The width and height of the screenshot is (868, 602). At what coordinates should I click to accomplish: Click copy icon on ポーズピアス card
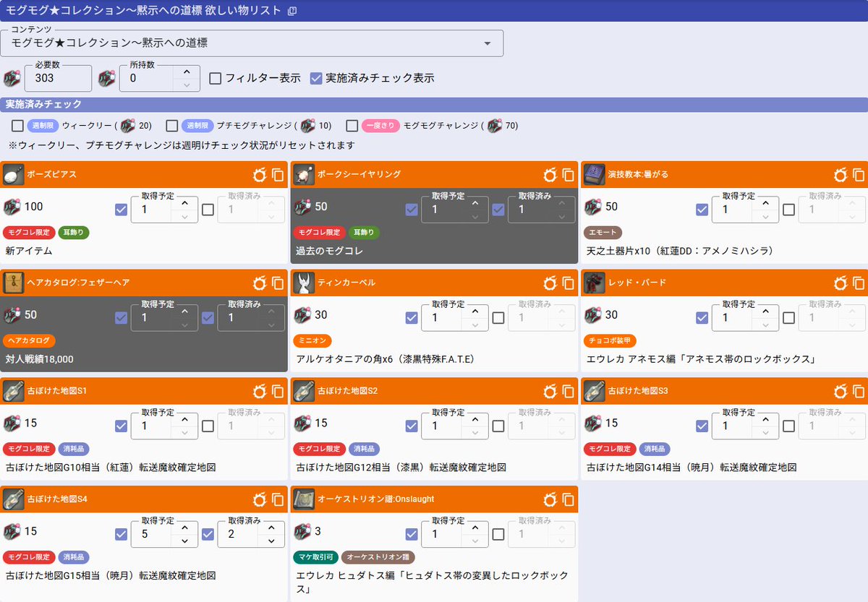pyautogui.click(x=278, y=175)
